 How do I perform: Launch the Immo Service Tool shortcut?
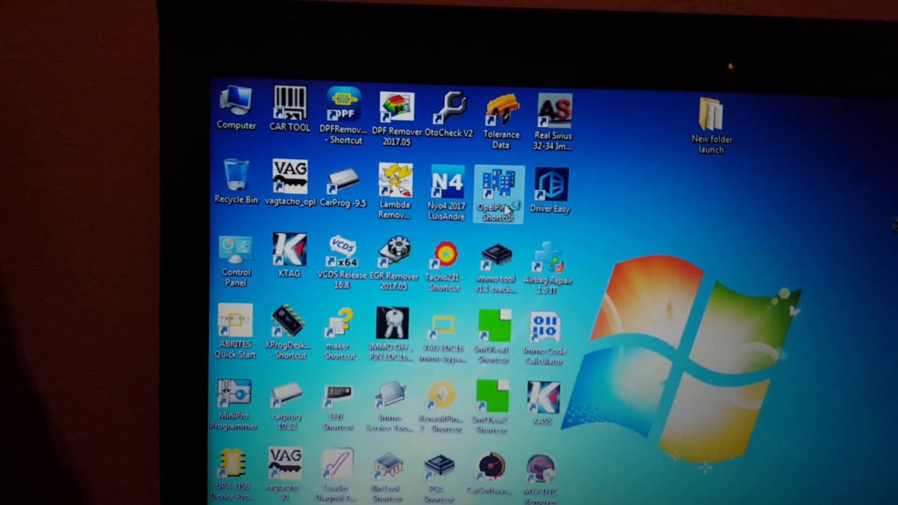(390, 408)
